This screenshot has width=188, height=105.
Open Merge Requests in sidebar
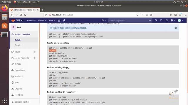pyautogui.click(x=22, y=58)
